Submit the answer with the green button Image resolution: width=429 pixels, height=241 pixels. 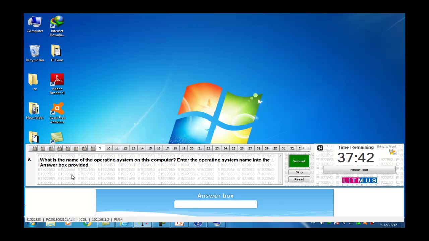(299, 161)
